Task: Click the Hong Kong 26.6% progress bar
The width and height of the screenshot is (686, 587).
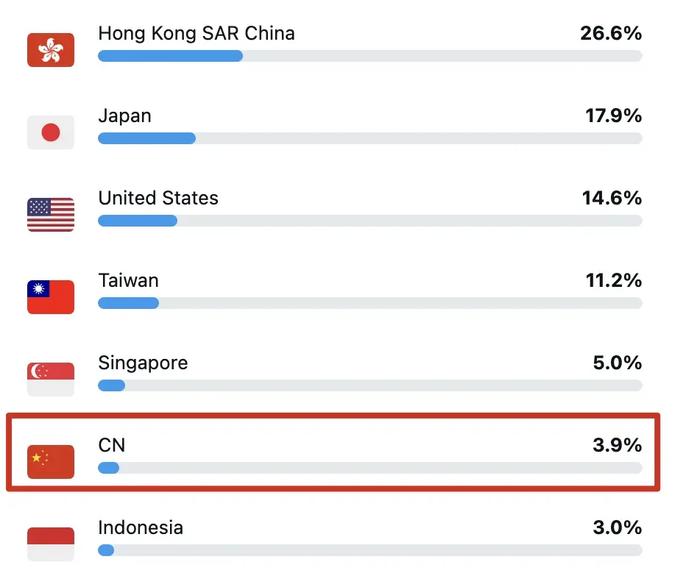Action: click(x=370, y=56)
